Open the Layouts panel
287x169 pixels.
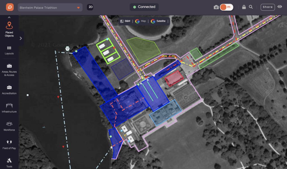[x=9, y=49]
